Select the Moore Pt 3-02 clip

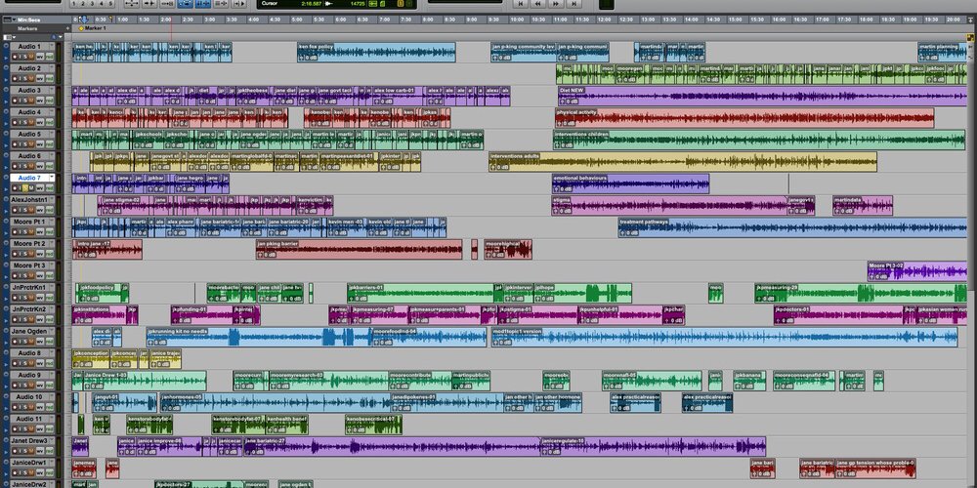[x=917, y=271]
